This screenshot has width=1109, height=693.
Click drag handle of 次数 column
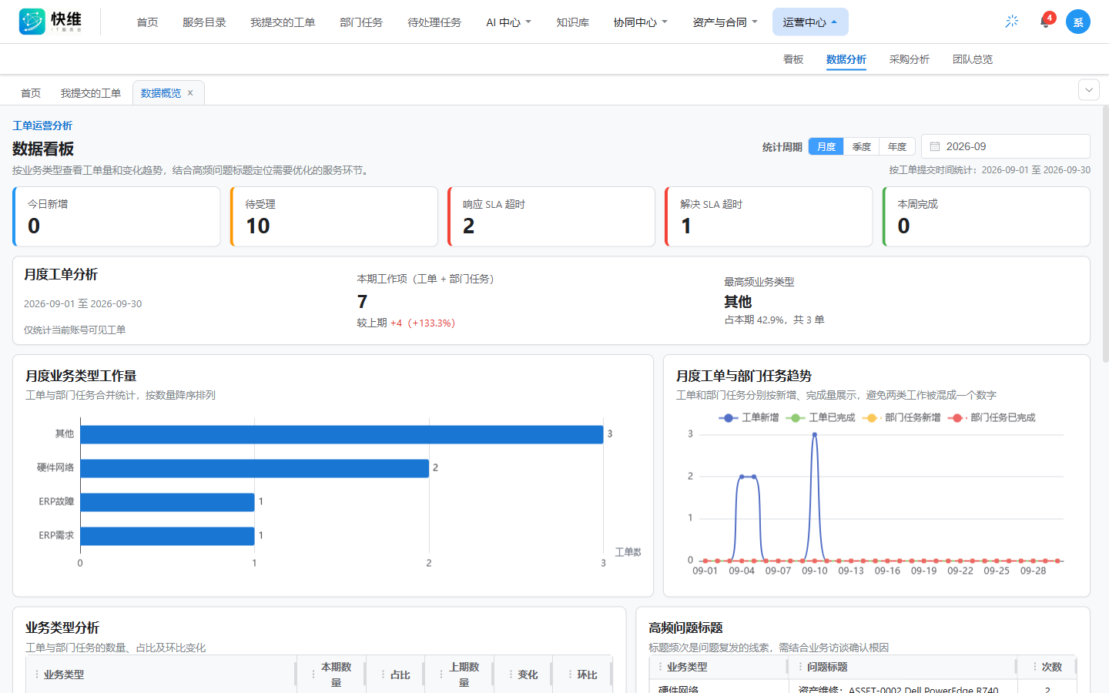1034,667
